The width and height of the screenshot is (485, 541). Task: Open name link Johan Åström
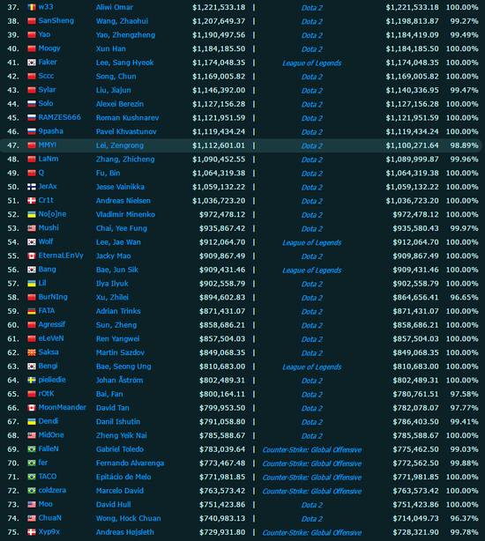(x=119, y=380)
